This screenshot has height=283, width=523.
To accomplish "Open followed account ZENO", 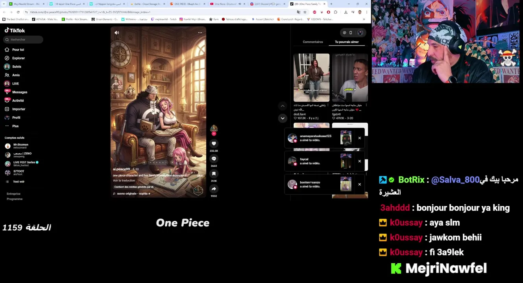I will coord(18,154).
